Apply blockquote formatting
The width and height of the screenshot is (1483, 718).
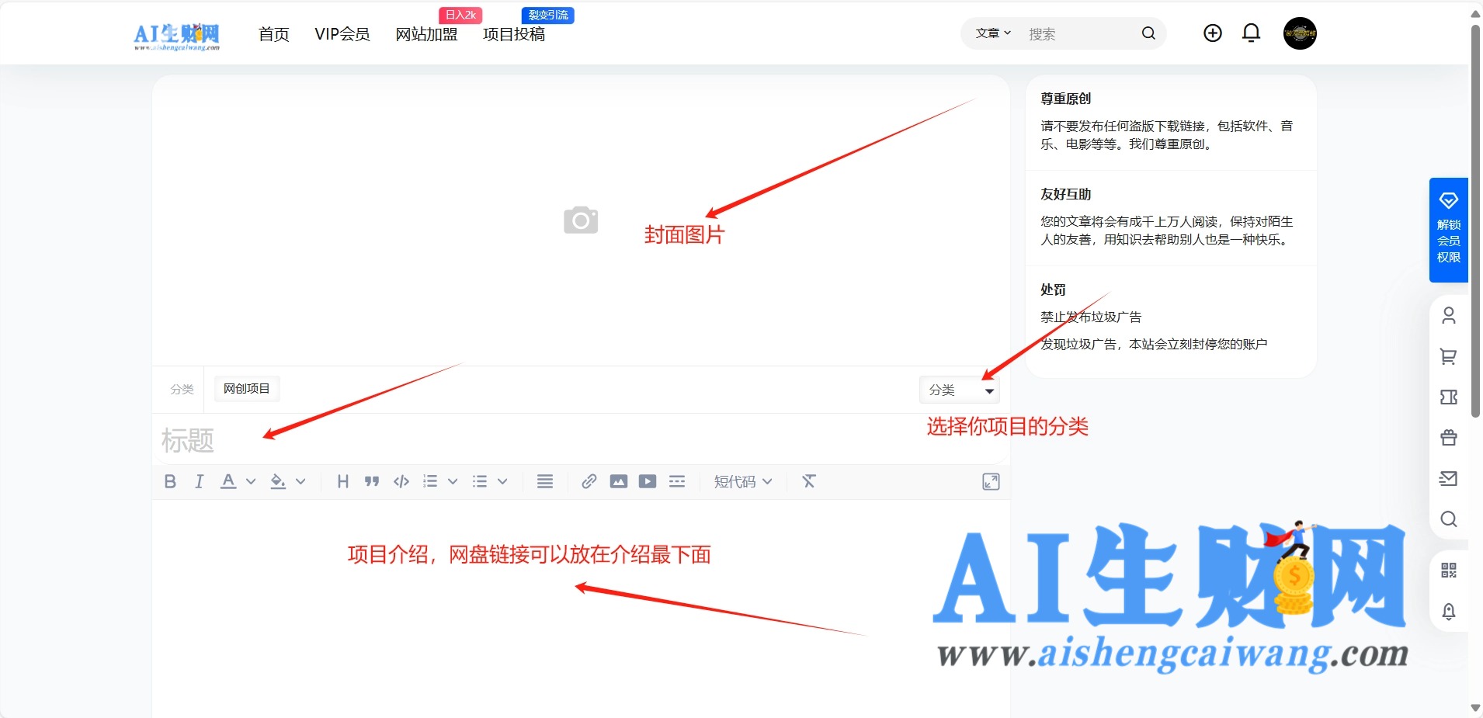(x=371, y=481)
